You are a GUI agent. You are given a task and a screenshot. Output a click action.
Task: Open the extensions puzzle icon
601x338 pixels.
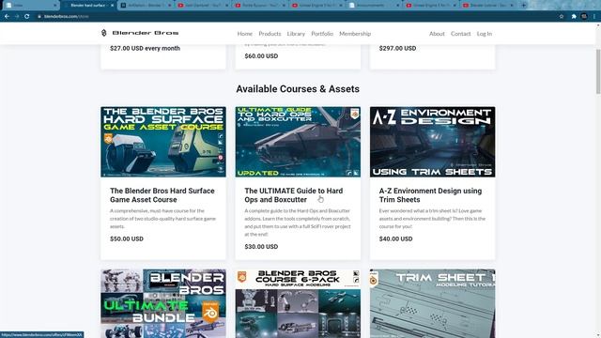(x=574, y=17)
